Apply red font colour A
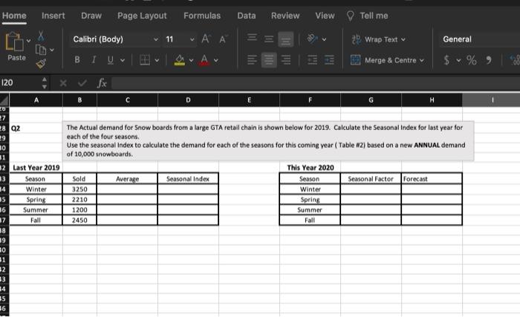This screenshot has height=317, width=520. click(204, 60)
